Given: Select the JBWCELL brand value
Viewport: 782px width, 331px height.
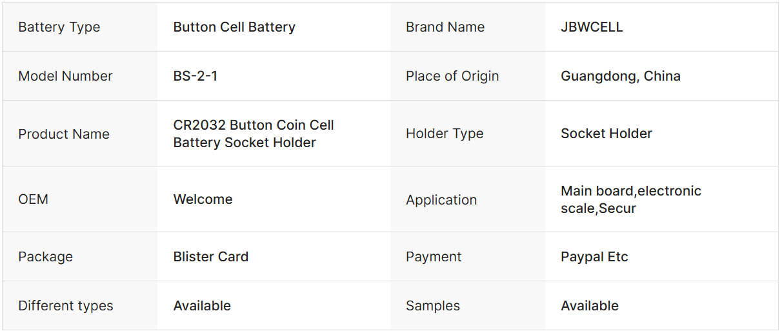Looking at the screenshot, I should 592,27.
